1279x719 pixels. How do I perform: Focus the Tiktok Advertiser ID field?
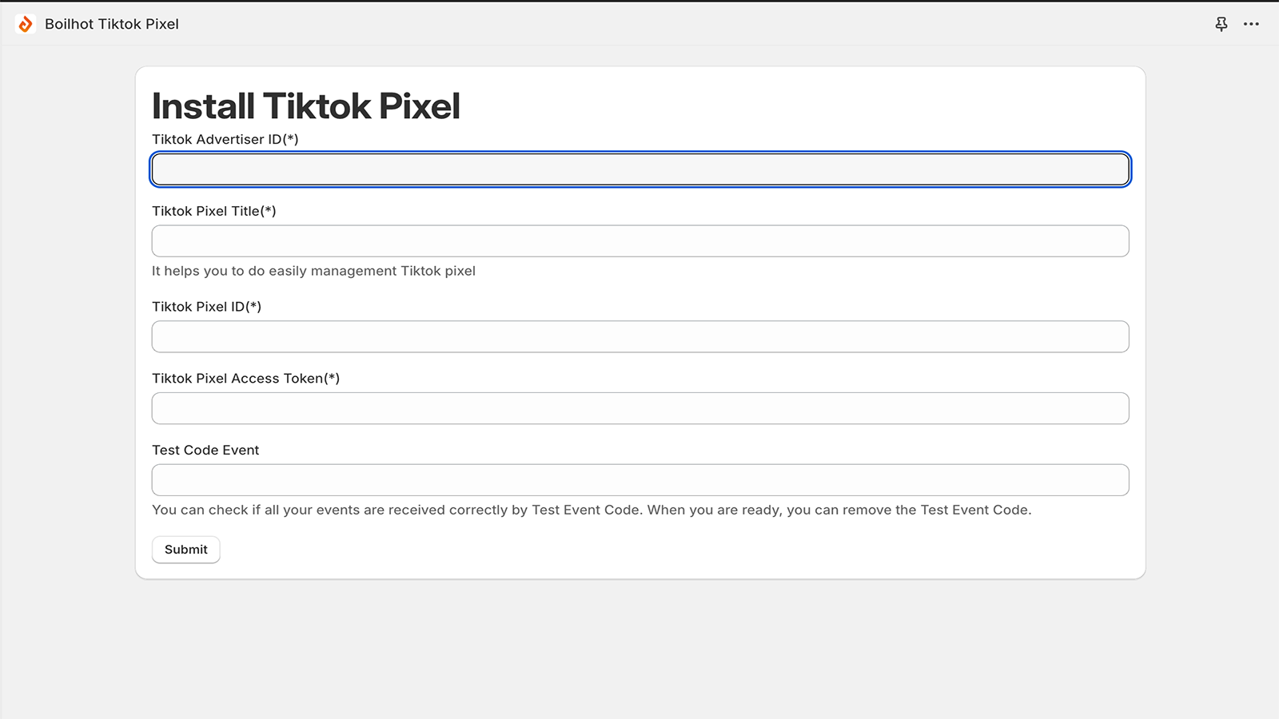pyautogui.click(x=640, y=169)
